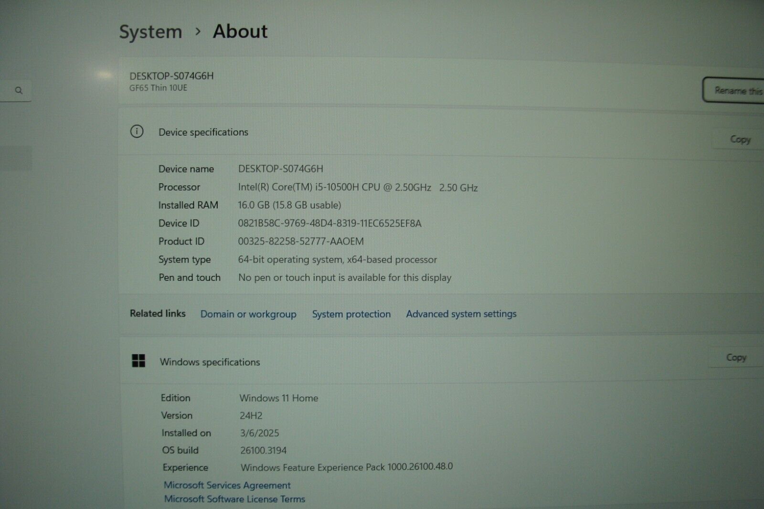Click the Windows logo beside Windows specifications
This screenshot has width=764, height=509.
click(138, 361)
